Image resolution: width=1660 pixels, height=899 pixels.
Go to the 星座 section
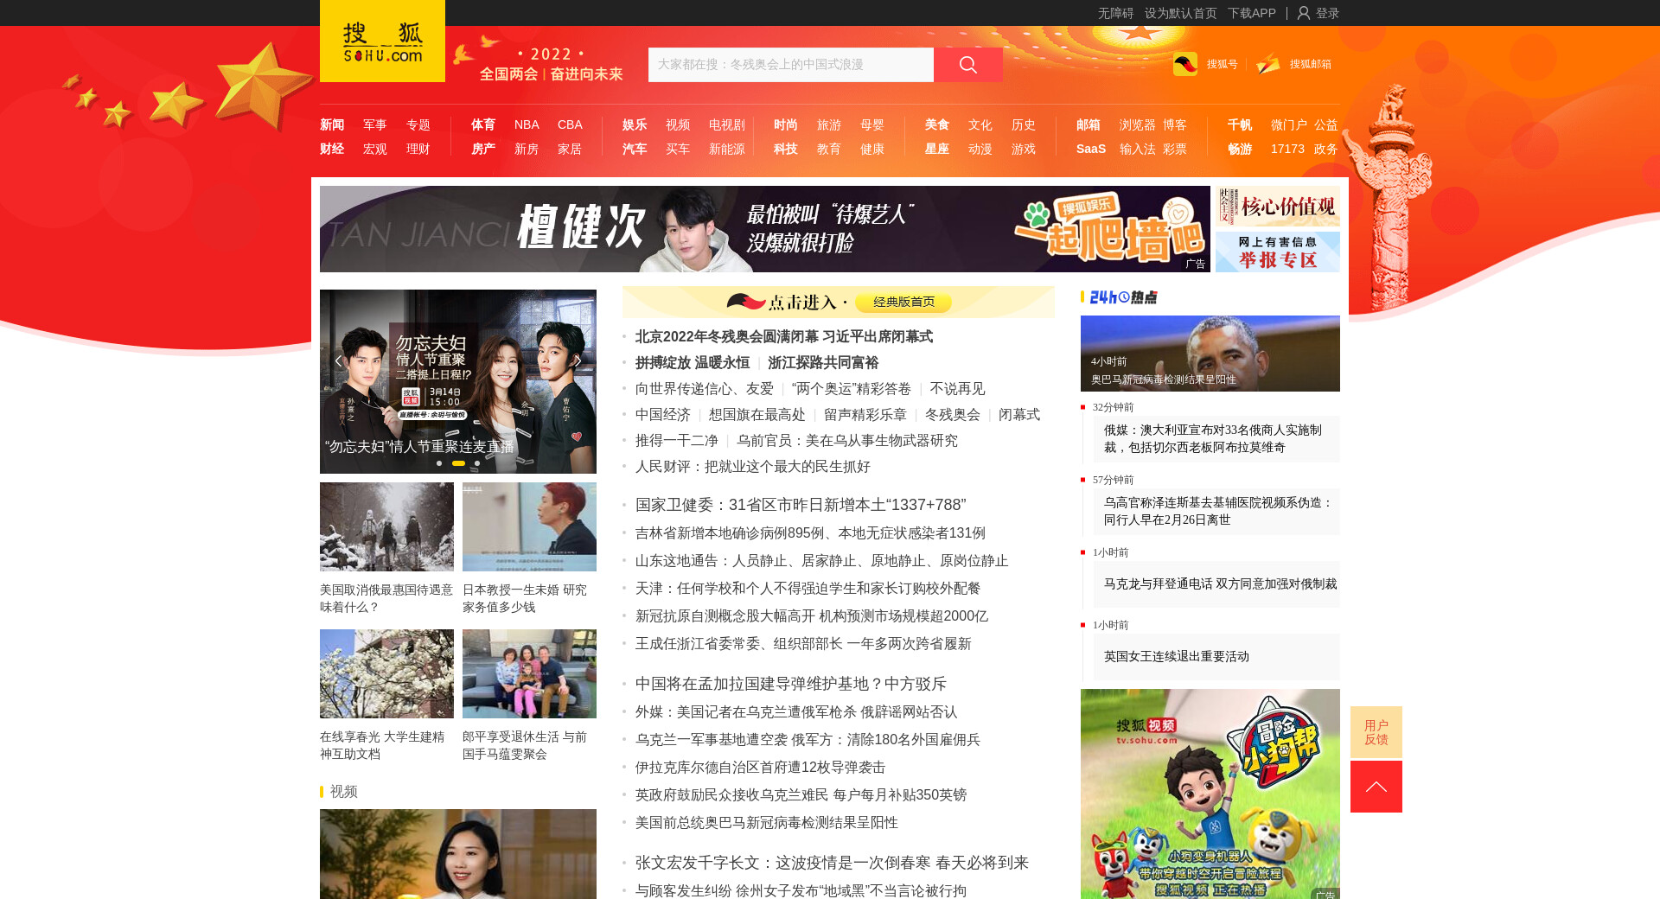(937, 149)
